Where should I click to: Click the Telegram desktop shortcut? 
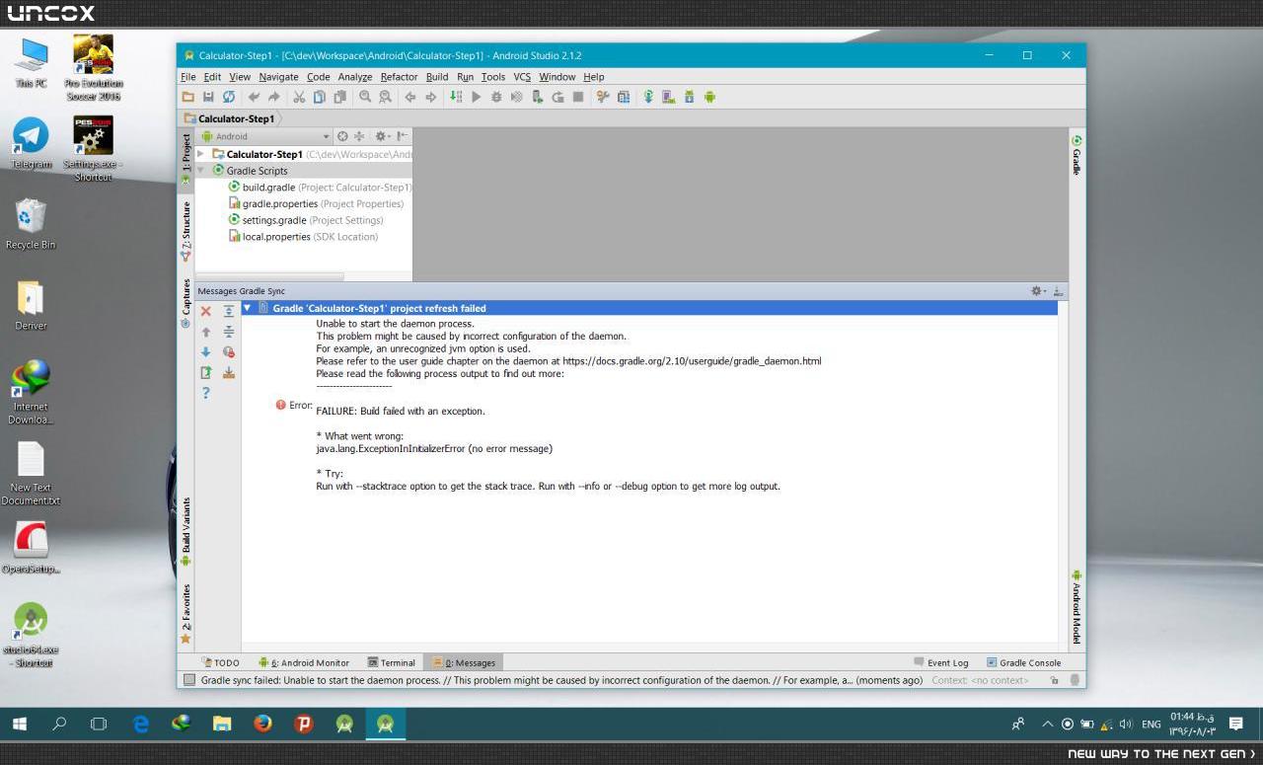(31, 143)
